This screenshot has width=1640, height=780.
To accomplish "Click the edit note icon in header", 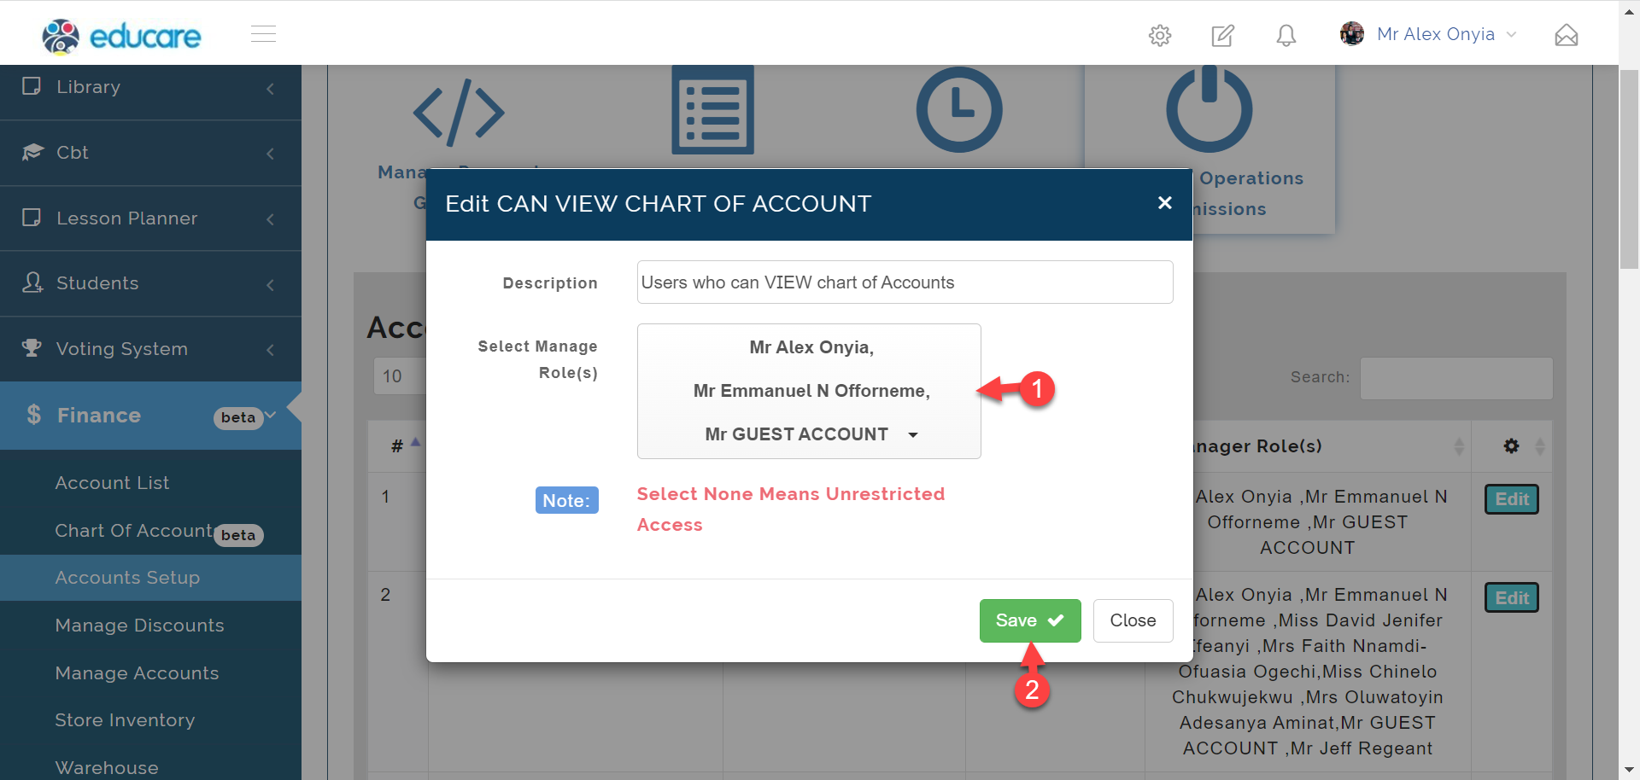I will tap(1223, 35).
